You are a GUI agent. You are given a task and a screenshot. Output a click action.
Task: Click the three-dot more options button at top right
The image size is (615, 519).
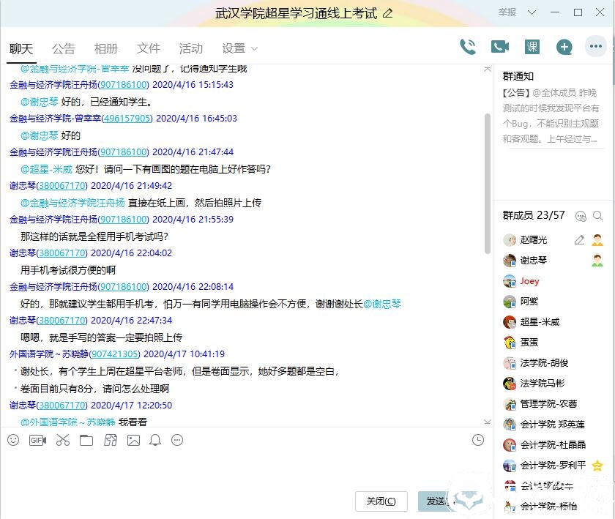coord(596,47)
